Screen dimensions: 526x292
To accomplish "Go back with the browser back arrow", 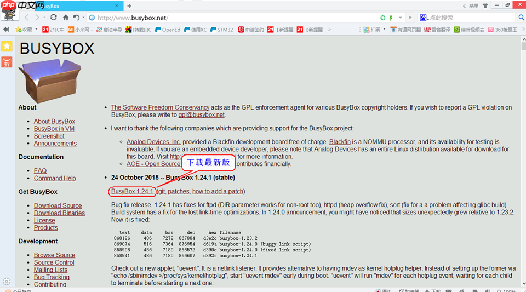I will (27, 18).
